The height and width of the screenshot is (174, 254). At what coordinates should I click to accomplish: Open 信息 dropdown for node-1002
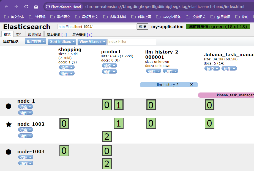pos(26,130)
